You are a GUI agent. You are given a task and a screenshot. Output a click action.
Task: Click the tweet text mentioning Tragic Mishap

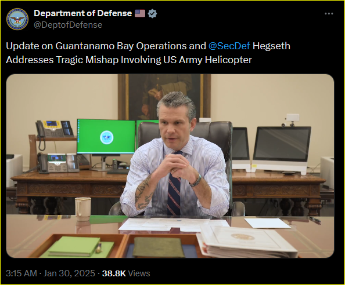[x=129, y=60]
